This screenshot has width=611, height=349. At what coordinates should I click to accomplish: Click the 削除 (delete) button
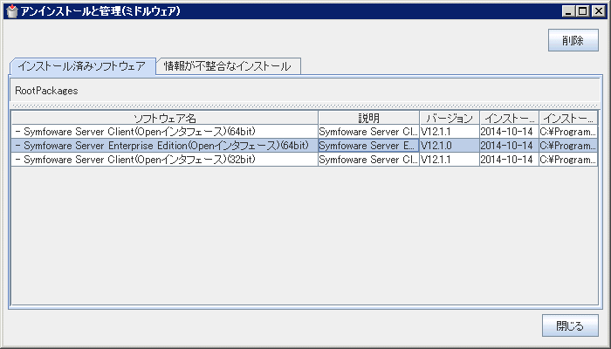tap(573, 40)
